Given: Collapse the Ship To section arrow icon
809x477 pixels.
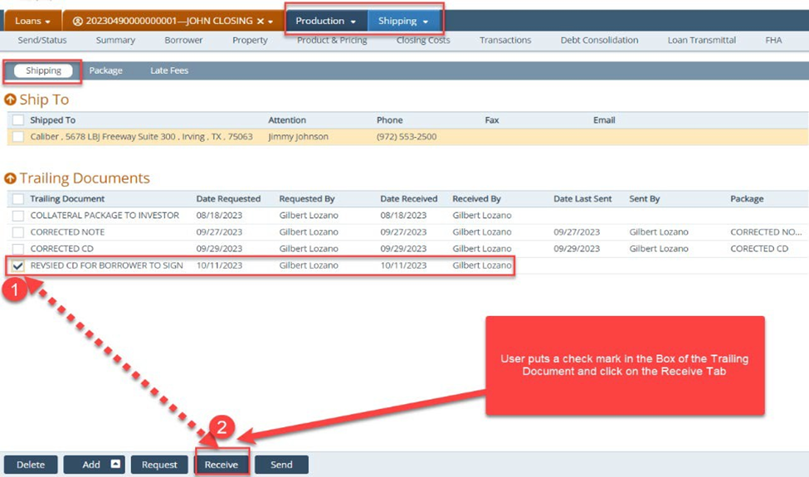Looking at the screenshot, I should pos(10,99).
